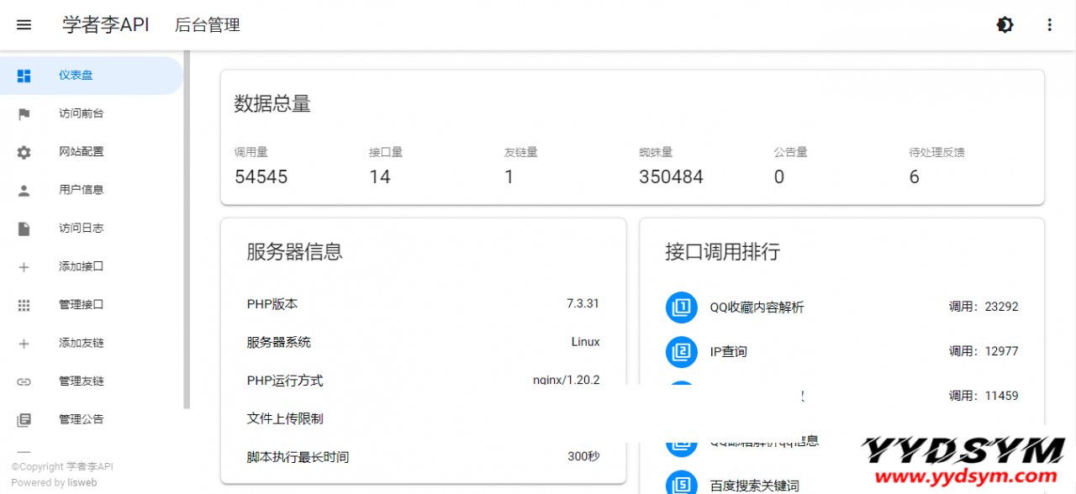The image size is (1076, 494).
Task: Click the rank 2 badge for IP查询
Action: click(682, 351)
